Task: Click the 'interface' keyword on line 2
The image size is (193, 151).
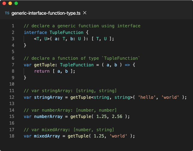Action: 35,32
